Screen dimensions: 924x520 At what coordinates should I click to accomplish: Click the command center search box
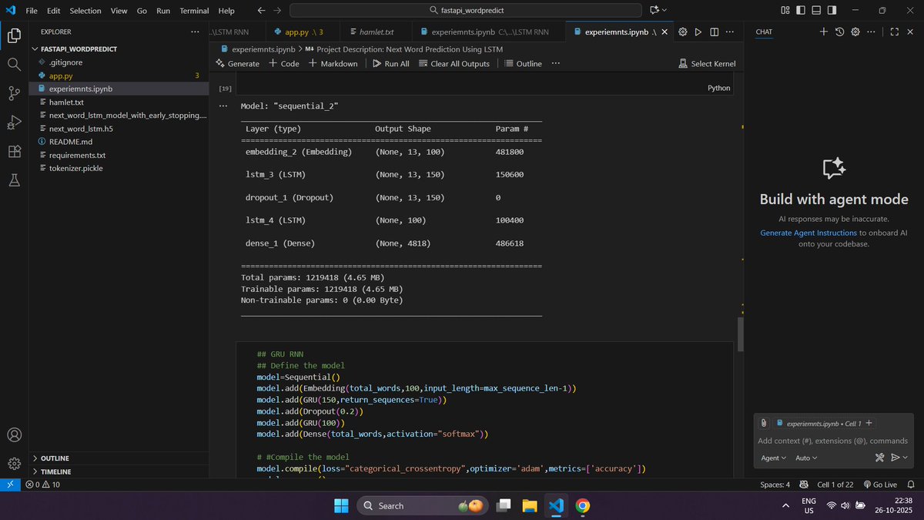(x=465, y=11)
